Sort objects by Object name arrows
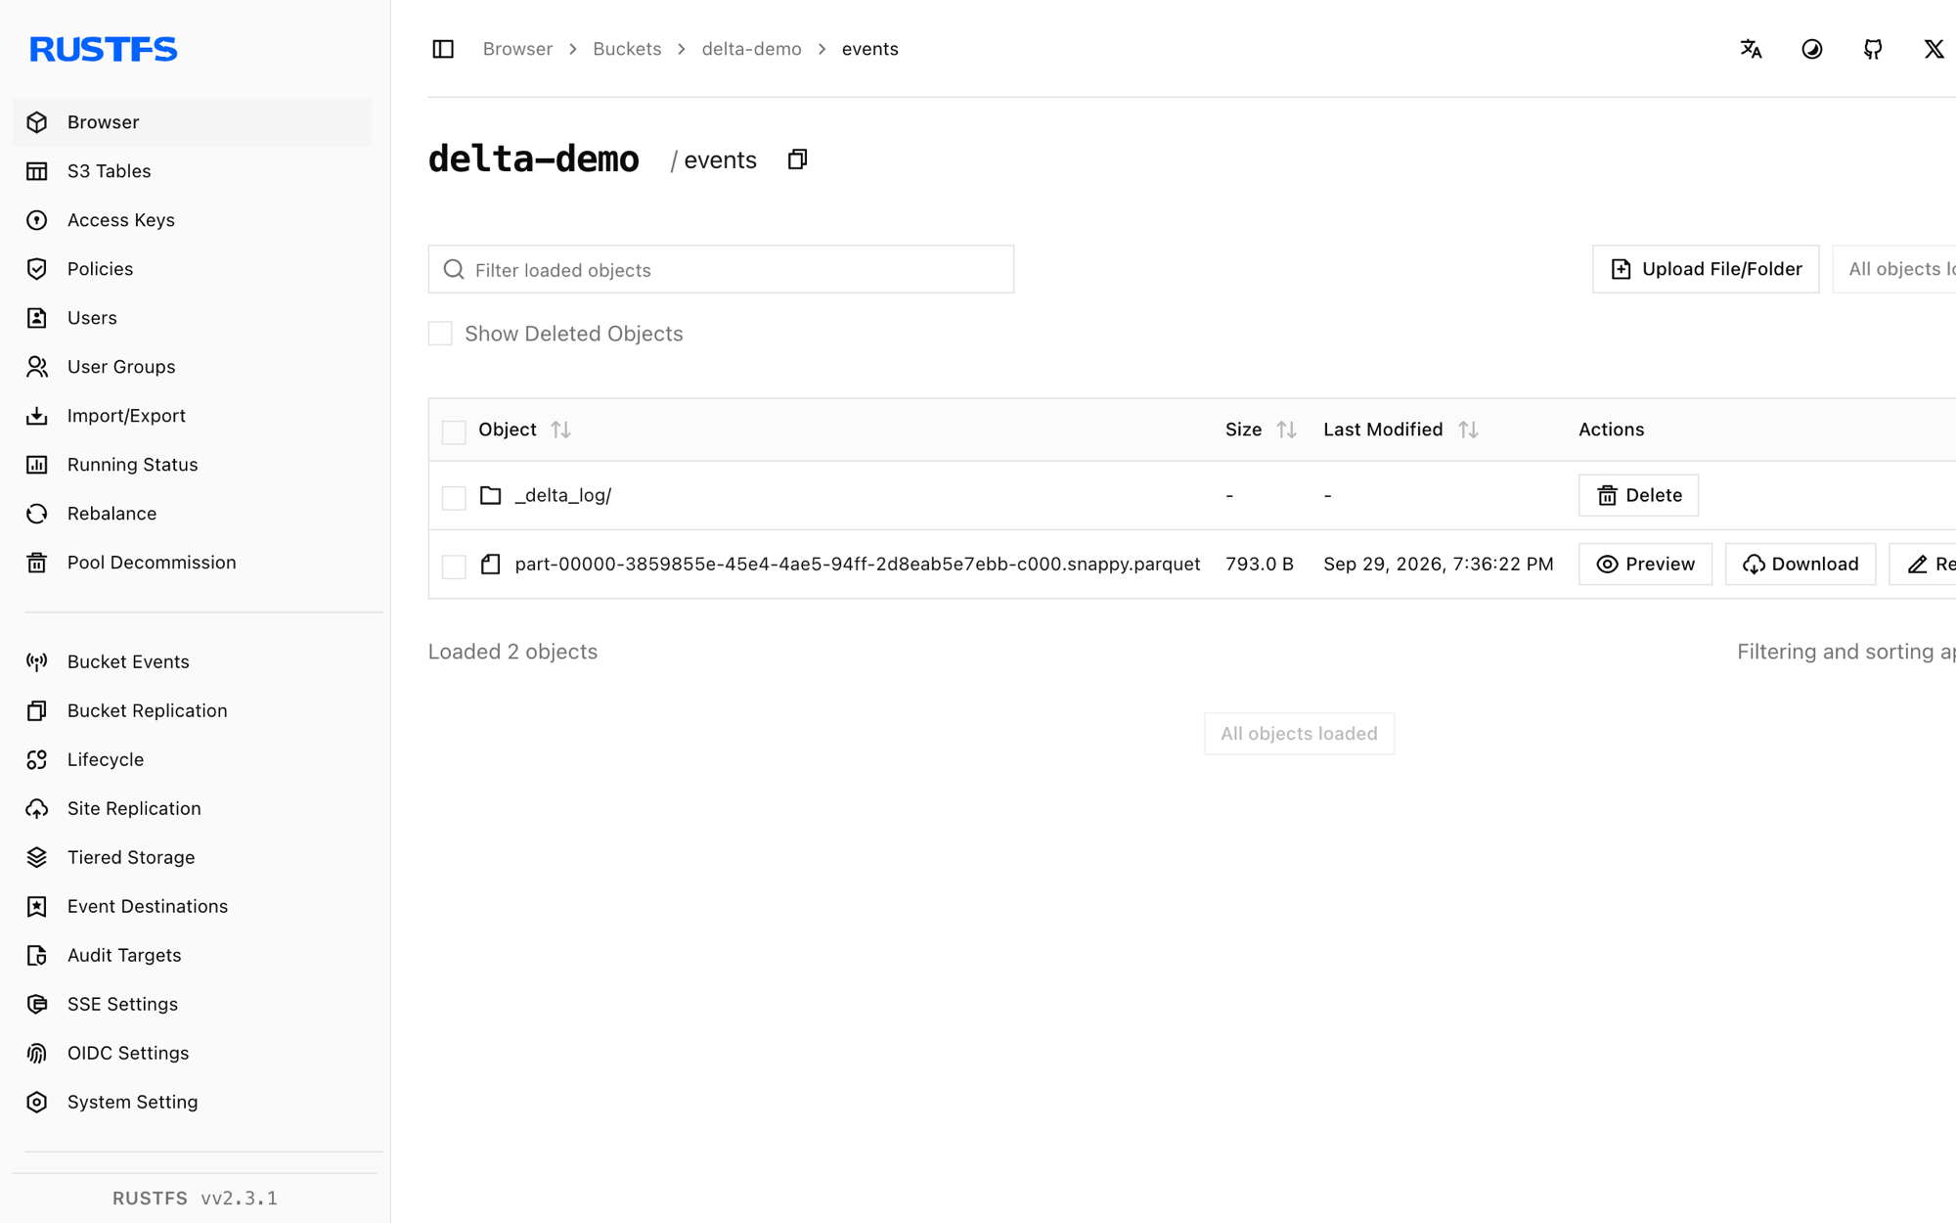 [560, 430]
